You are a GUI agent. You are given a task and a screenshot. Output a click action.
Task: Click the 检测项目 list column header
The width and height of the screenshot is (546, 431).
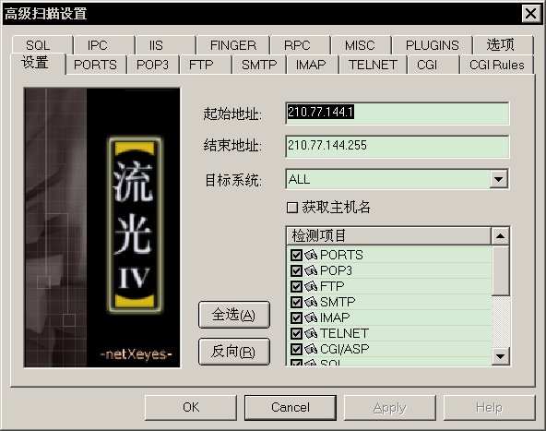[x=388, y=236]
